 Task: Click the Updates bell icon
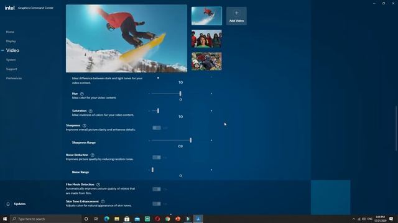(x=8, y=204)
